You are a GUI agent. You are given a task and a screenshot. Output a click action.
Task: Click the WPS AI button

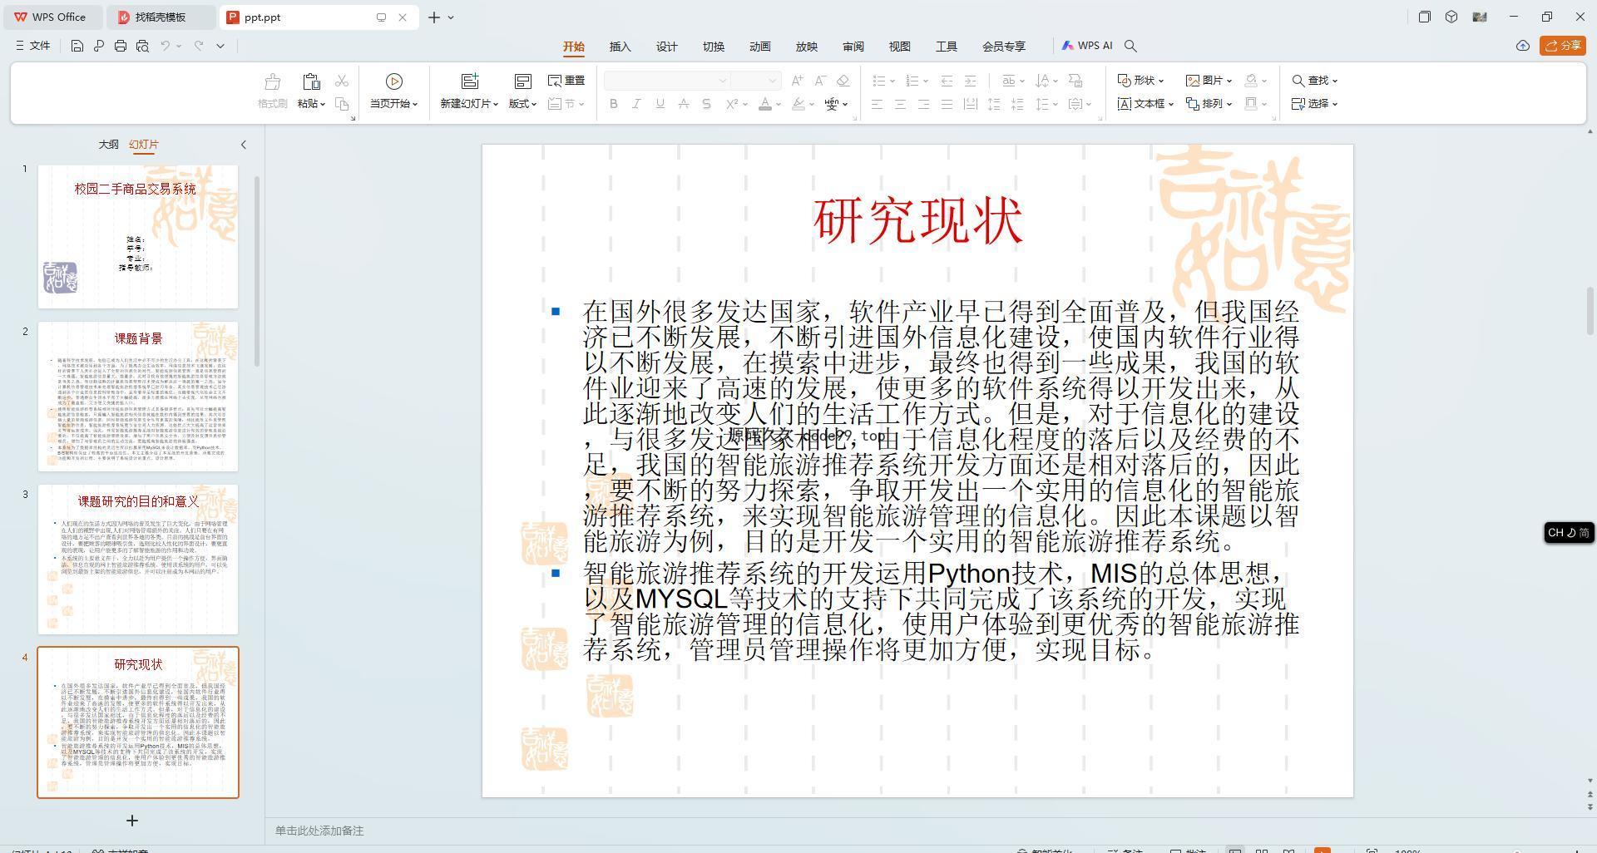tap(1087, 46)
